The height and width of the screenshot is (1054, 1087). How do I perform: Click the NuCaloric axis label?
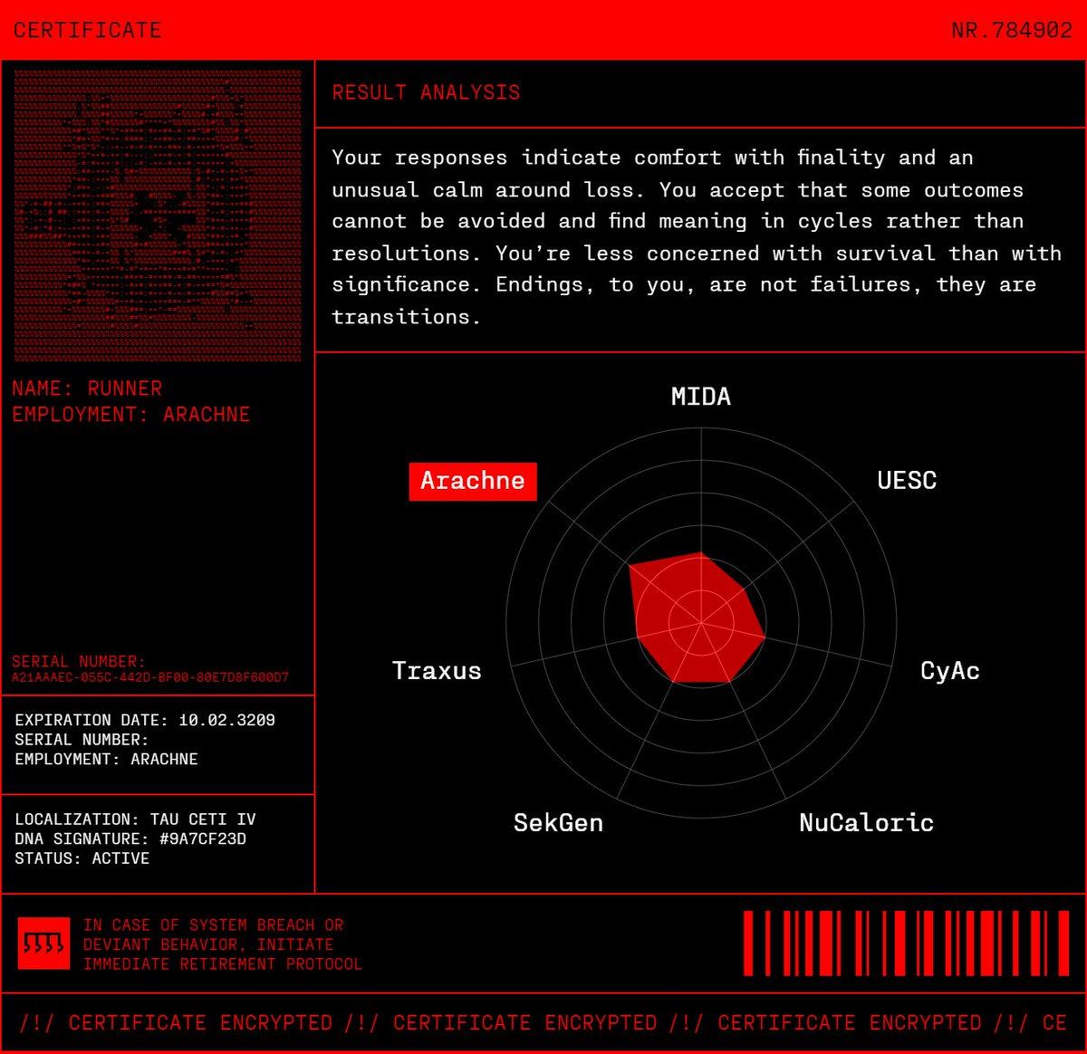pos(866,822)
